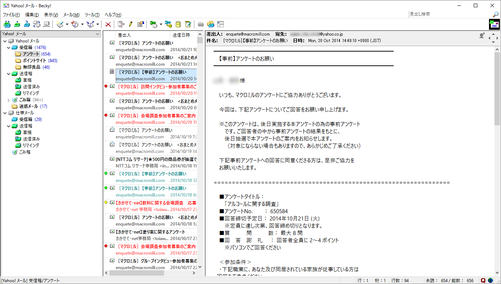Open the ツール(T) menu
This screenshot has width=501, height=284.
[x=92, y=15]
